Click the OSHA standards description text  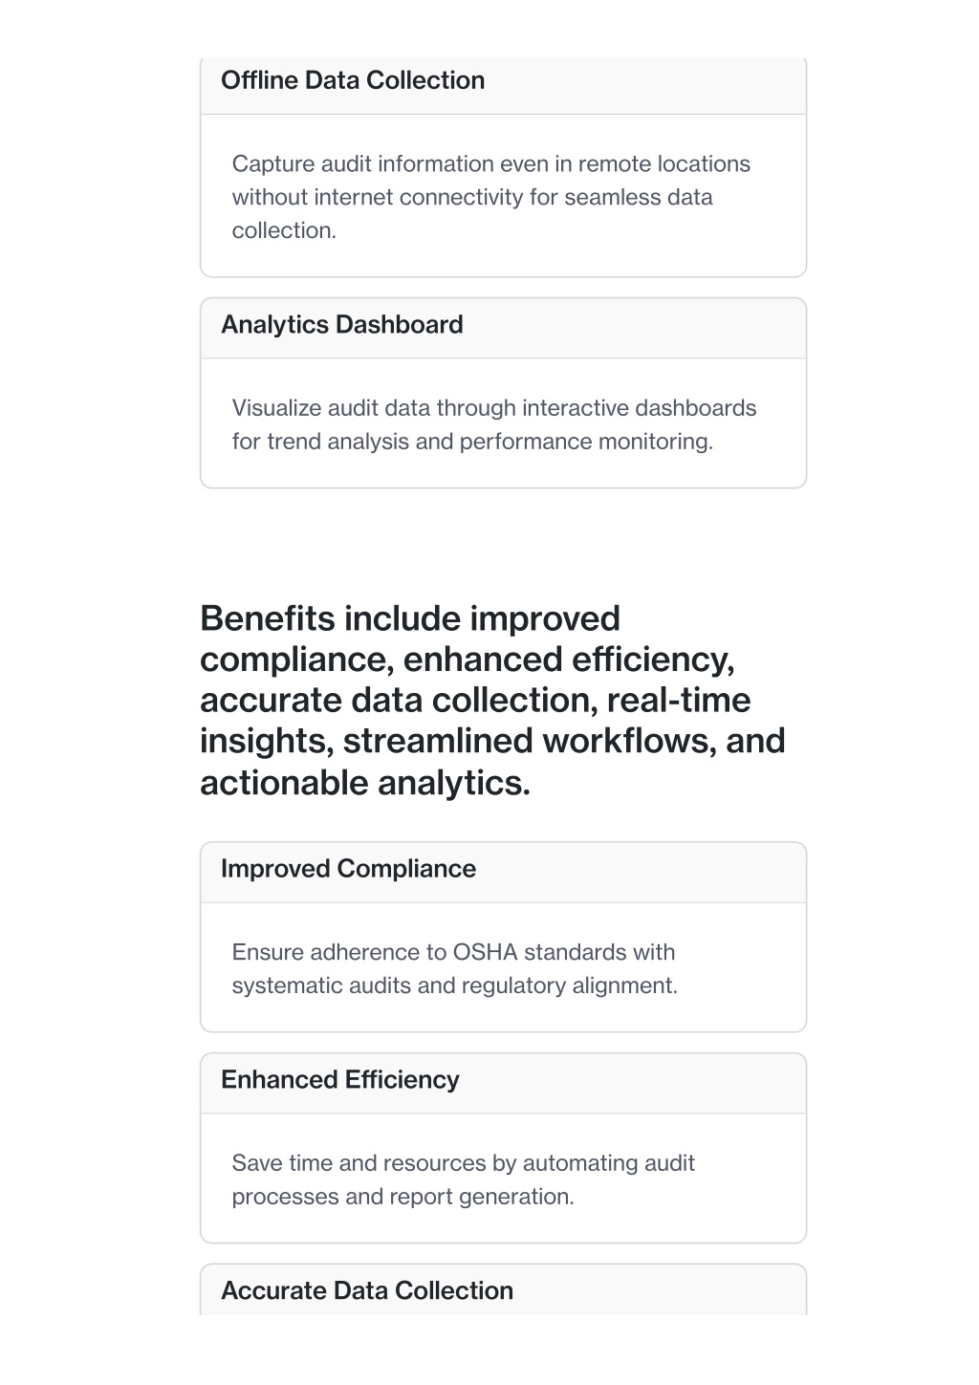point(454,968)
